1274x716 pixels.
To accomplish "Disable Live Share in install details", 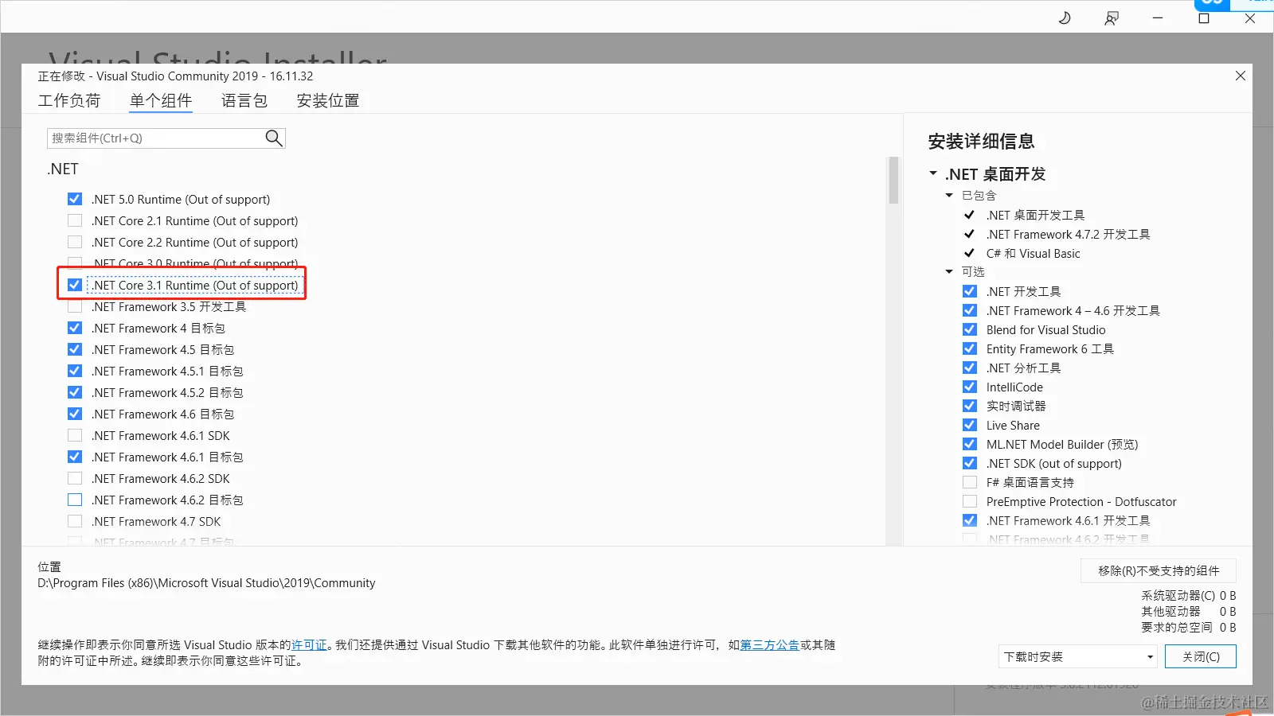I will point(970,425).
